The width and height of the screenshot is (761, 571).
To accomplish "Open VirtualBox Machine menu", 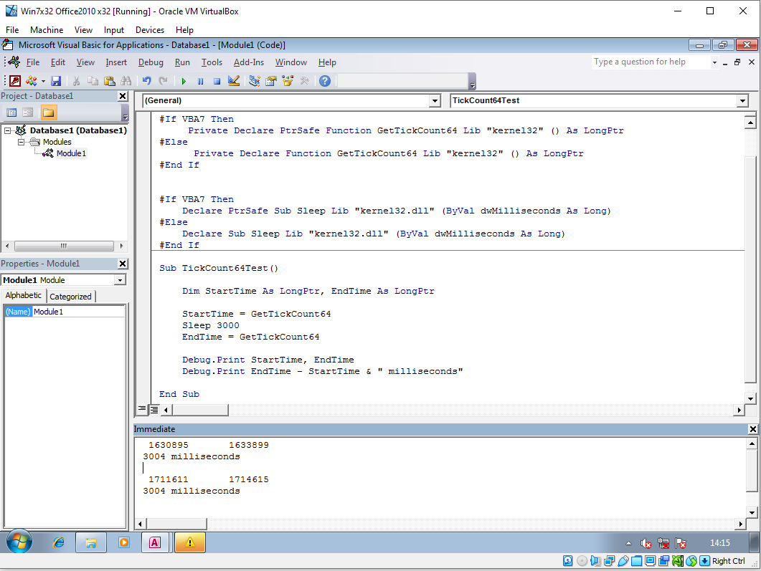I will [x=47, y=30].
